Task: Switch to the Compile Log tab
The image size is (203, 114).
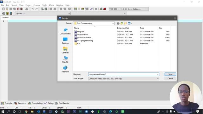Action: 35,103
